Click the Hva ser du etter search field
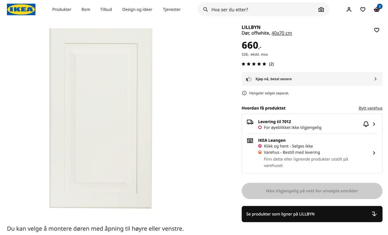The image size is (388, 235). coord(263,9)
